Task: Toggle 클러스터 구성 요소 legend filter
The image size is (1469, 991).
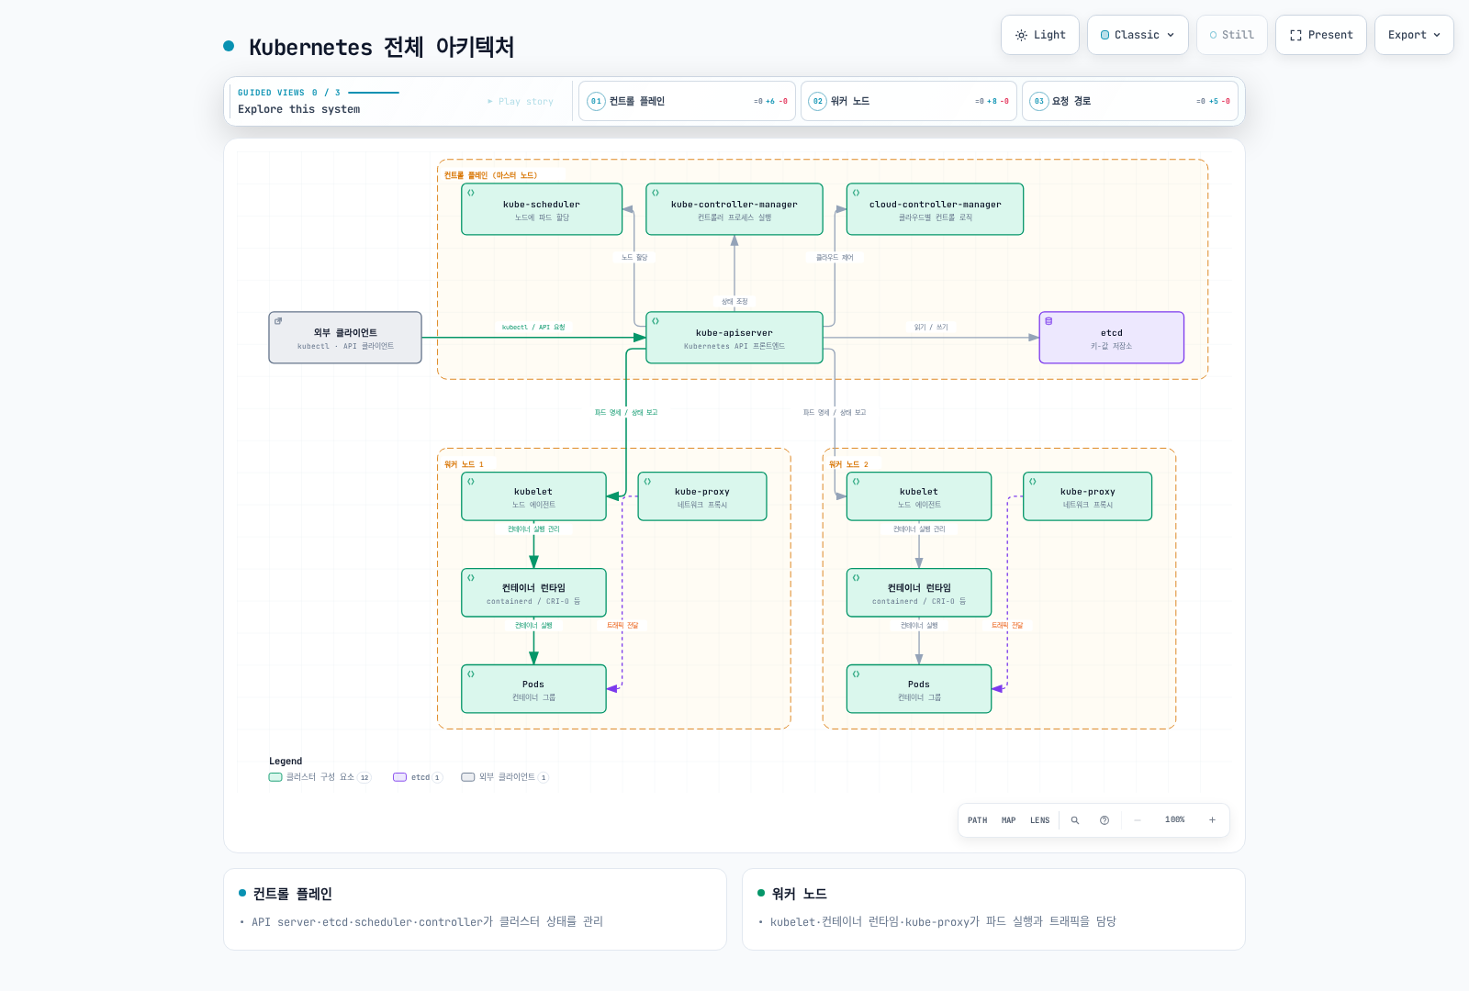Action: tap(320, 777)
